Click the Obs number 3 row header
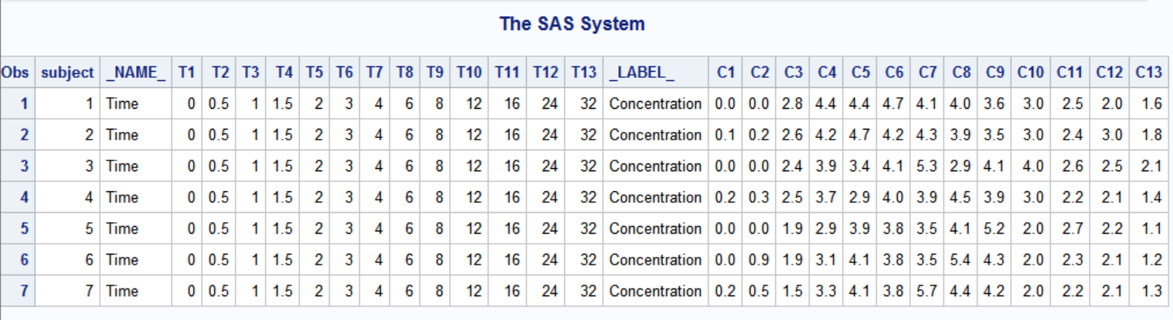 click(24, 166)
